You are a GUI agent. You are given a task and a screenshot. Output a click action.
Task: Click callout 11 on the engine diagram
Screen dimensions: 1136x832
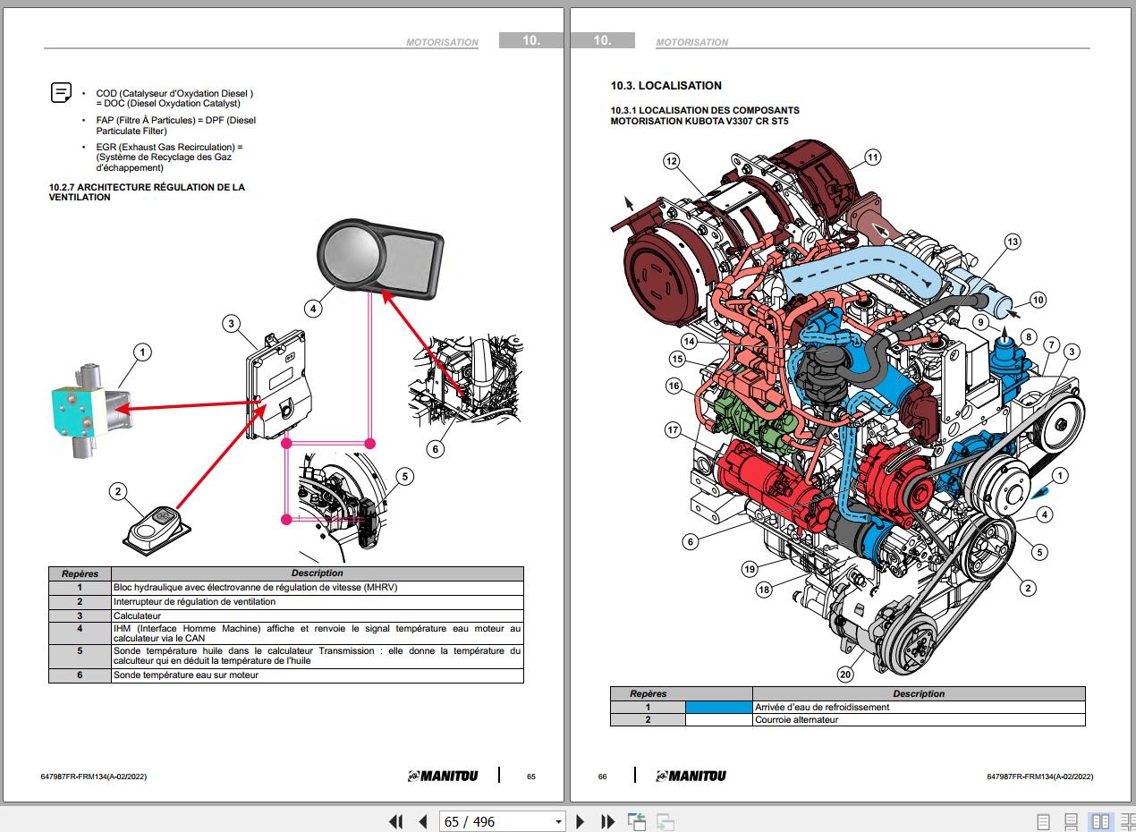872,157
